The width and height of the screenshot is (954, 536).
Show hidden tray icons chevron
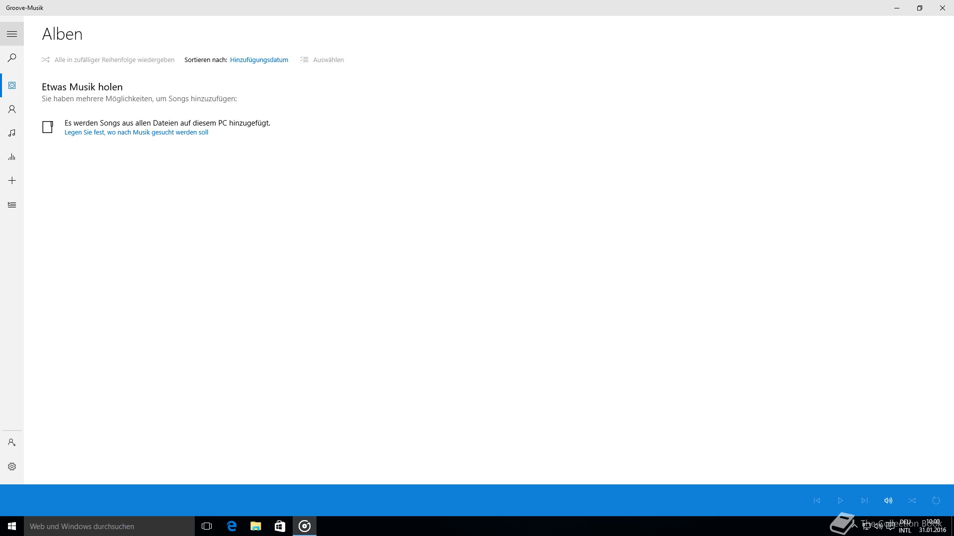(855, 526)
